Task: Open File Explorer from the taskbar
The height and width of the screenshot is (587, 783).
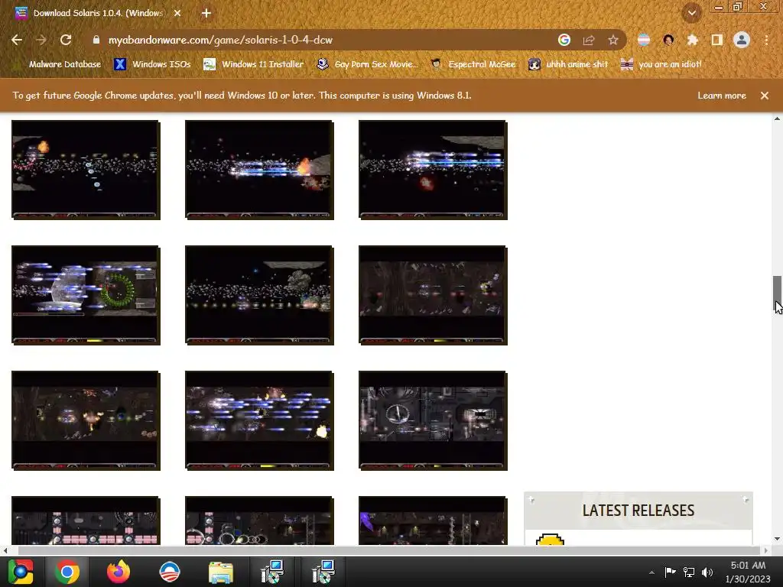Action: [x=221, y=572]
